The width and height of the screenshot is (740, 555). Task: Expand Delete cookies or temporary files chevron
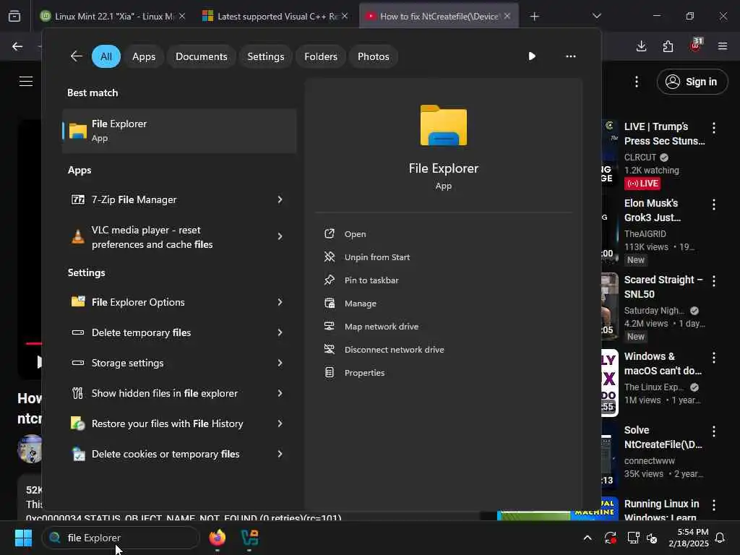280,454
